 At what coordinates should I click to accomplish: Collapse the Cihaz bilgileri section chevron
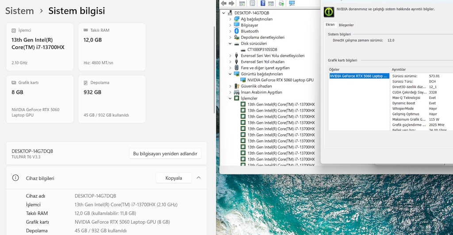(199, 178)
